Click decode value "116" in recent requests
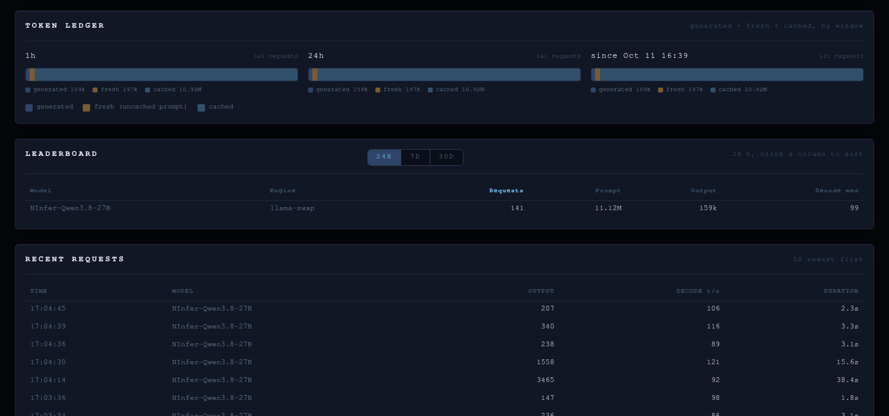This screenshot has height=416, width=889. point(713,327)
